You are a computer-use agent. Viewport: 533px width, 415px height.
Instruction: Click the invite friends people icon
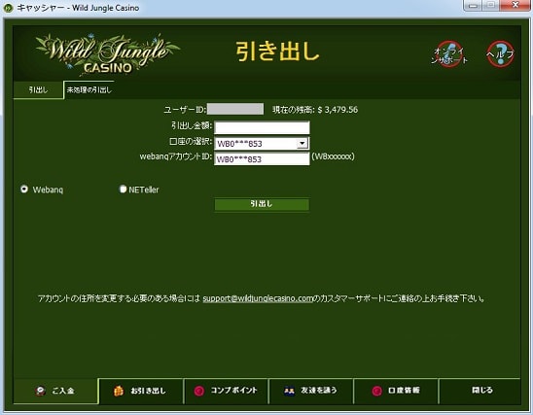(289, 391)
